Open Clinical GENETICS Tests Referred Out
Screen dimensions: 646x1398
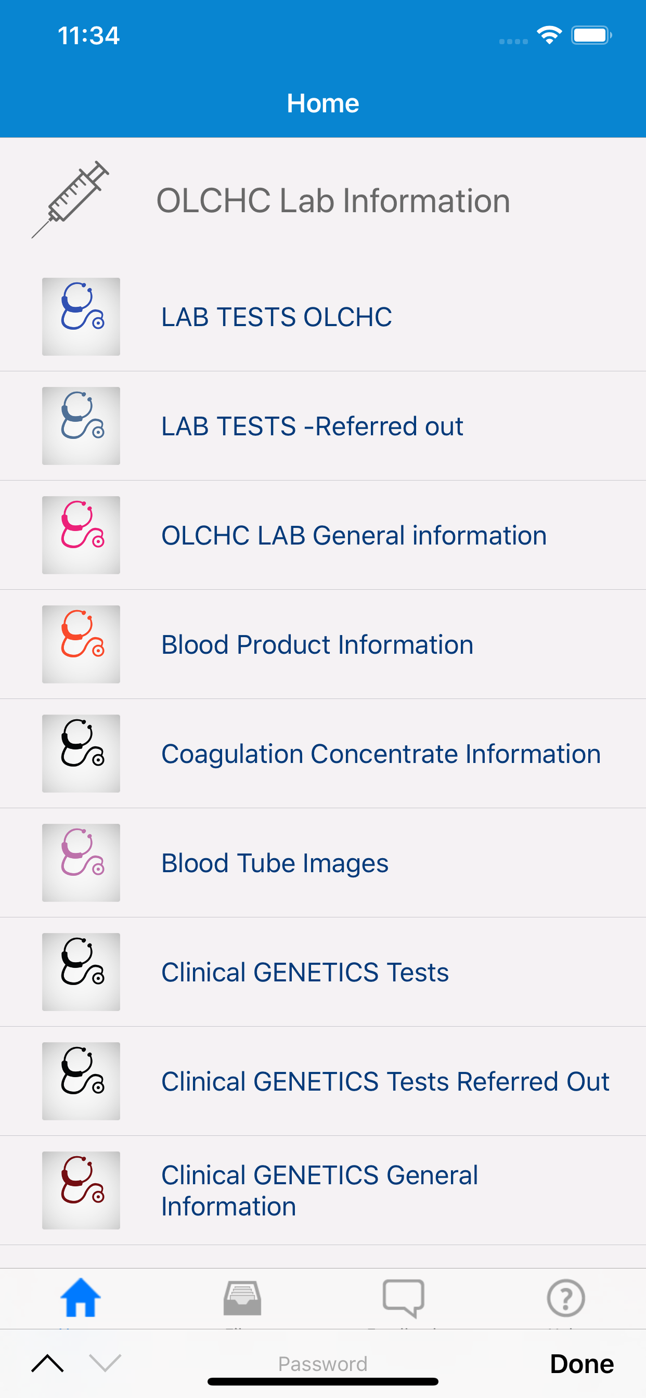(x=323, y=1081)
